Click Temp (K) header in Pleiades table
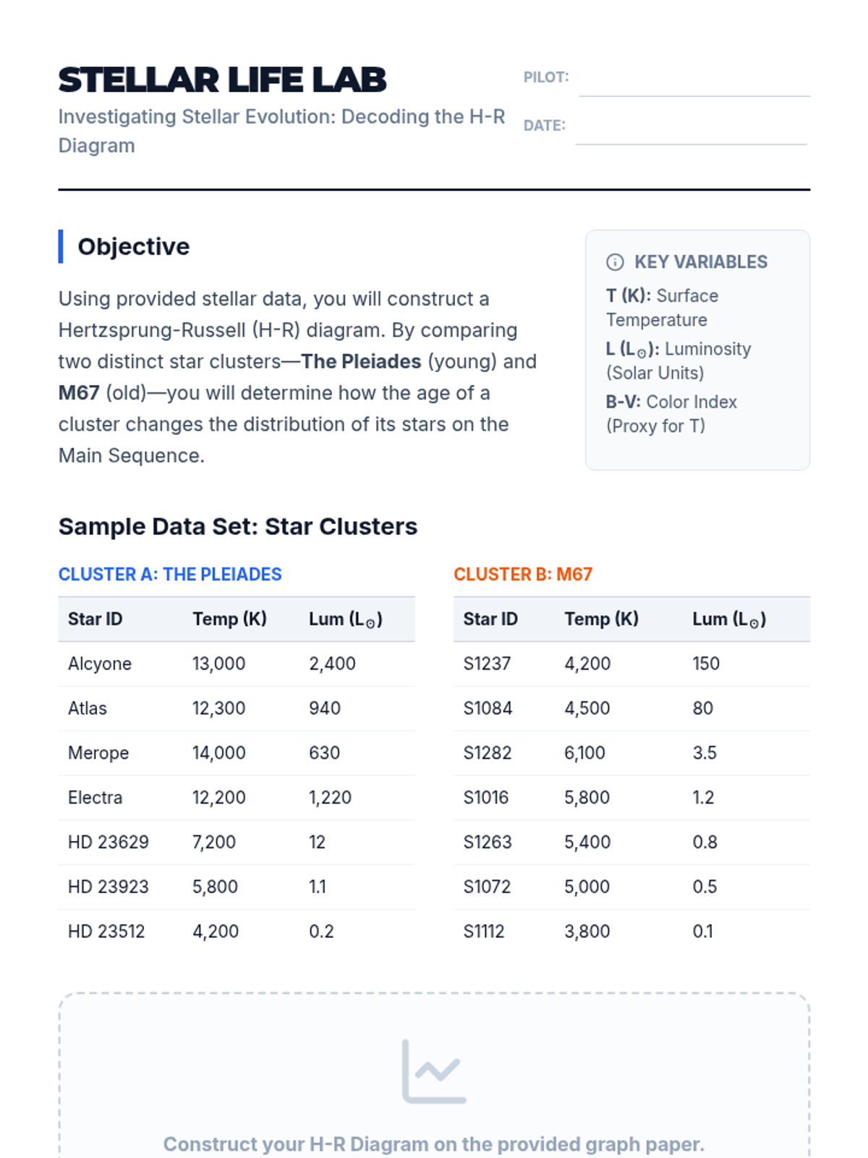This screenshot has height=1158, width=868. click(x=229, y=620)
